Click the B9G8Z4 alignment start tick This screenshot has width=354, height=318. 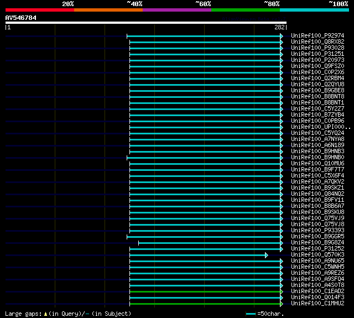[138, 243]
